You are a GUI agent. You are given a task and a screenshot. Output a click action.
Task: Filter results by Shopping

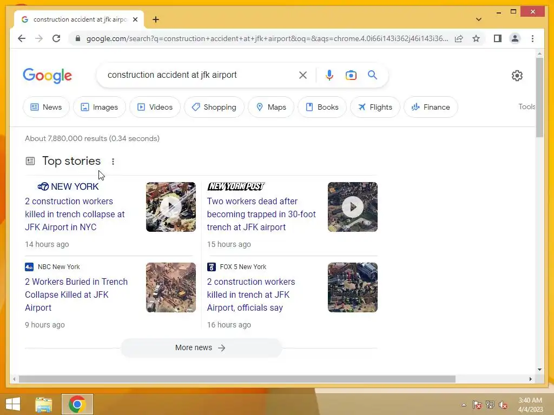coord(214,107)
